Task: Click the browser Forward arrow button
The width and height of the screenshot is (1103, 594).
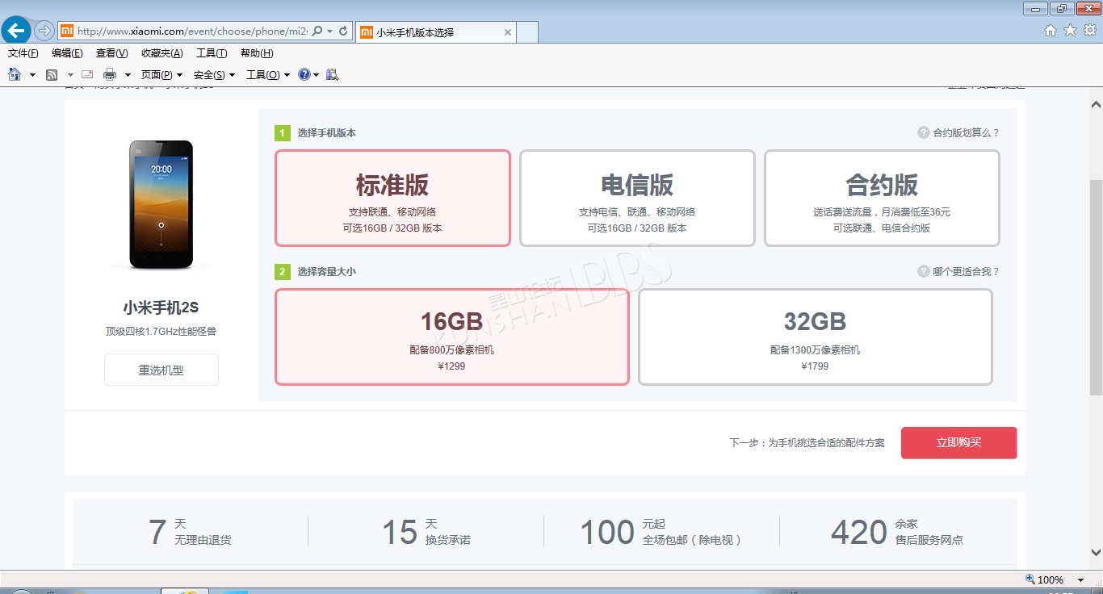Action: point(44,31)
